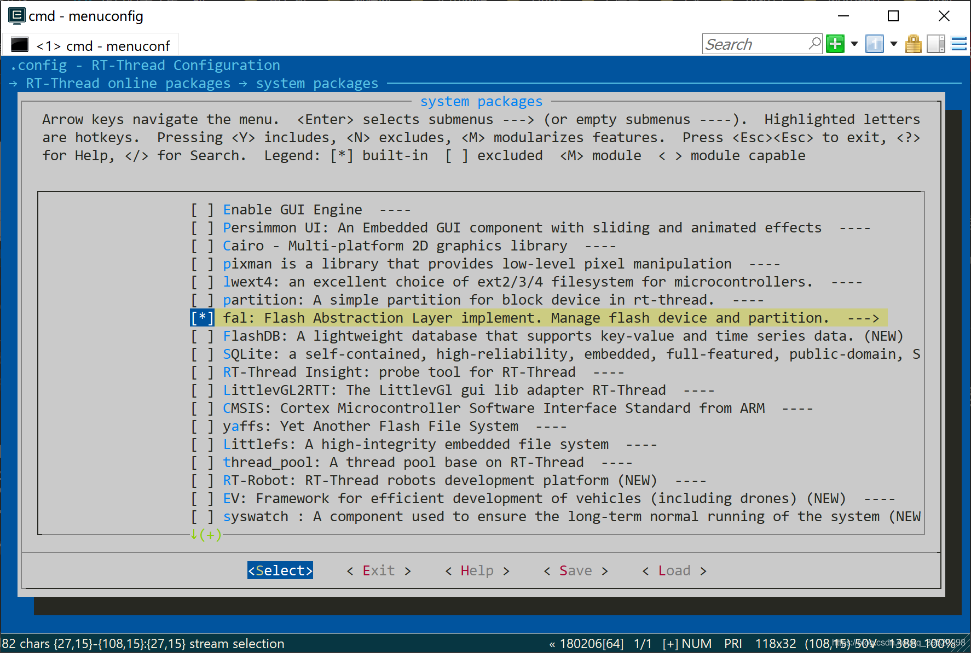
Task: Click the search magnifier icon
Action: [x=814, y=43]
